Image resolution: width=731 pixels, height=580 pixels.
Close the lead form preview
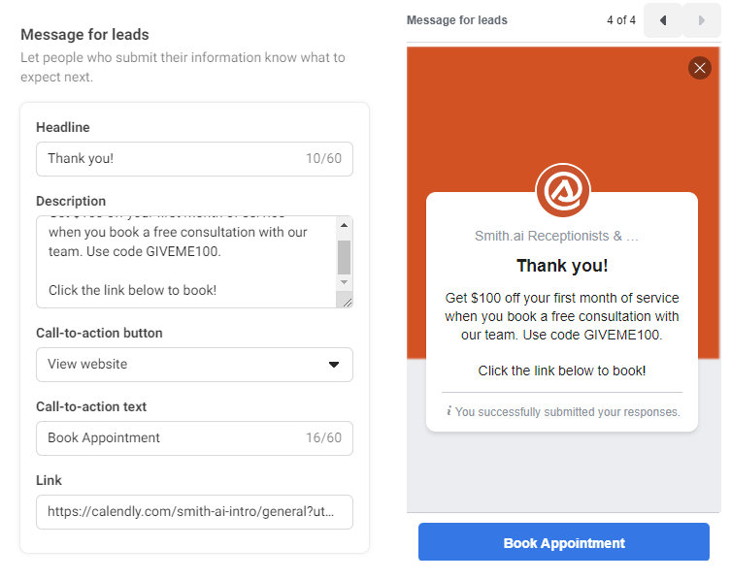click(699, 68)
